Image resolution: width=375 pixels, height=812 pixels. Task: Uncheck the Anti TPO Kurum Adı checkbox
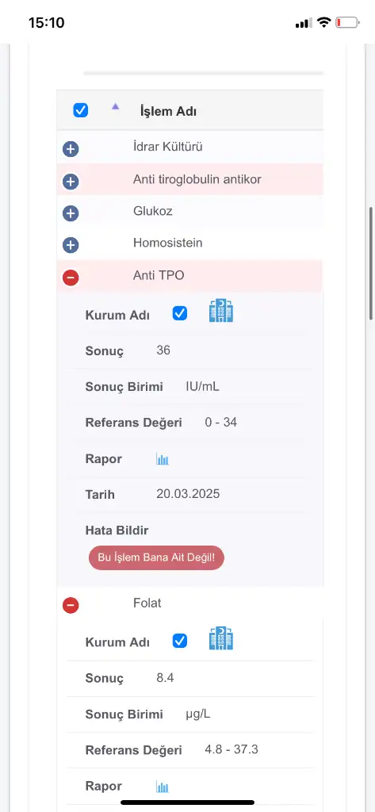coord(180,313)
